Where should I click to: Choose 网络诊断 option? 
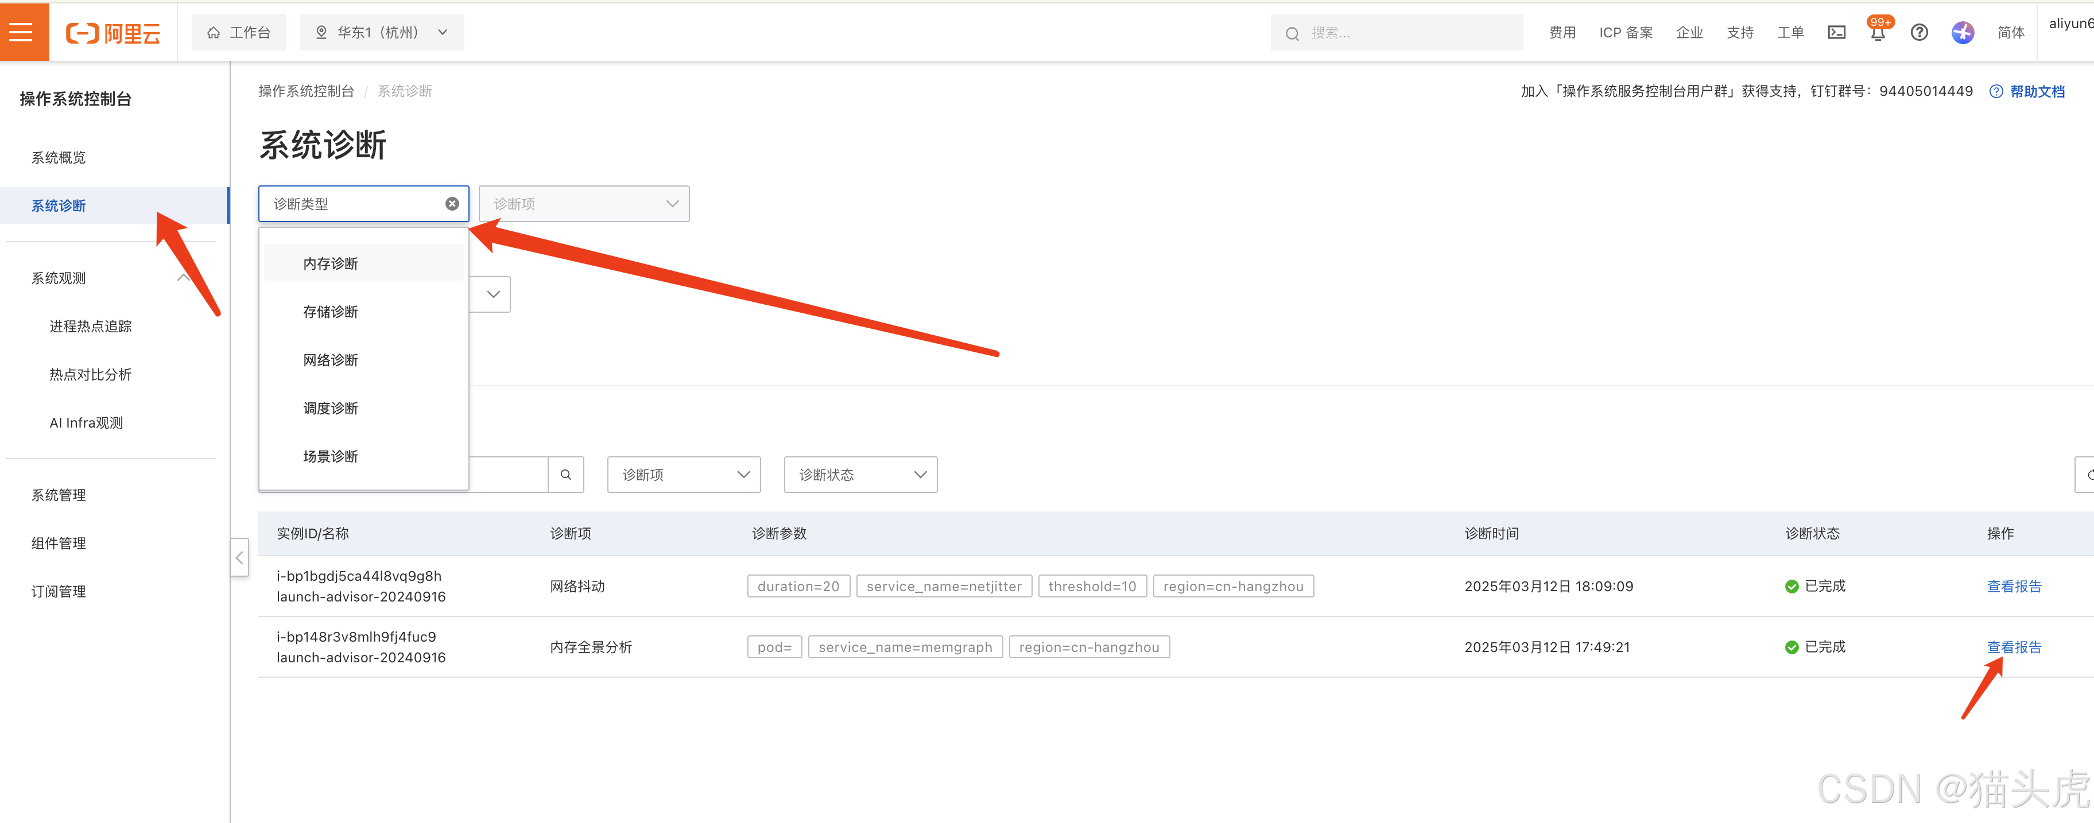(363, 360)
